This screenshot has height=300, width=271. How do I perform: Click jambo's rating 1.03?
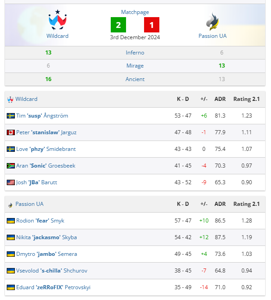(x=247, y=254)
